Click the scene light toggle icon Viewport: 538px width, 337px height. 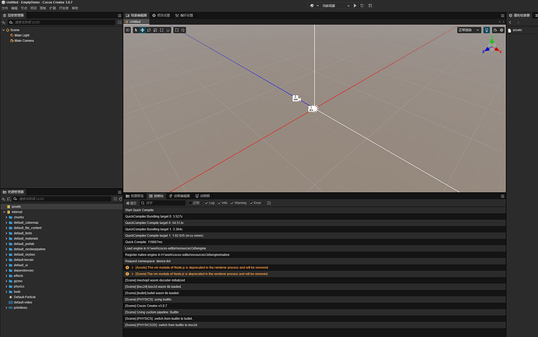pyautogui.click(x=487, y=30)
